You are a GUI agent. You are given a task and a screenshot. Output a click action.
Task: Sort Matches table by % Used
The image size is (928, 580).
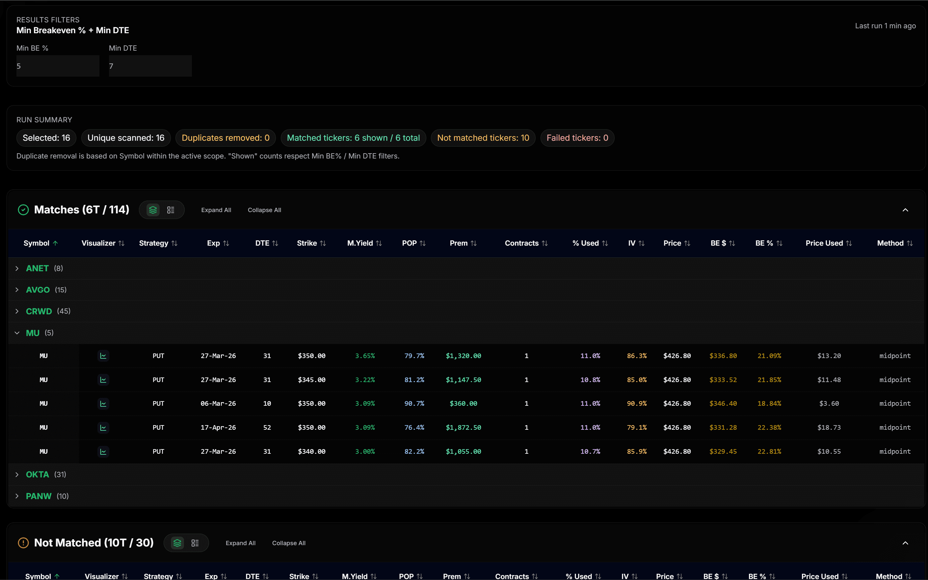pyautogui.click(x=590, y=243)
